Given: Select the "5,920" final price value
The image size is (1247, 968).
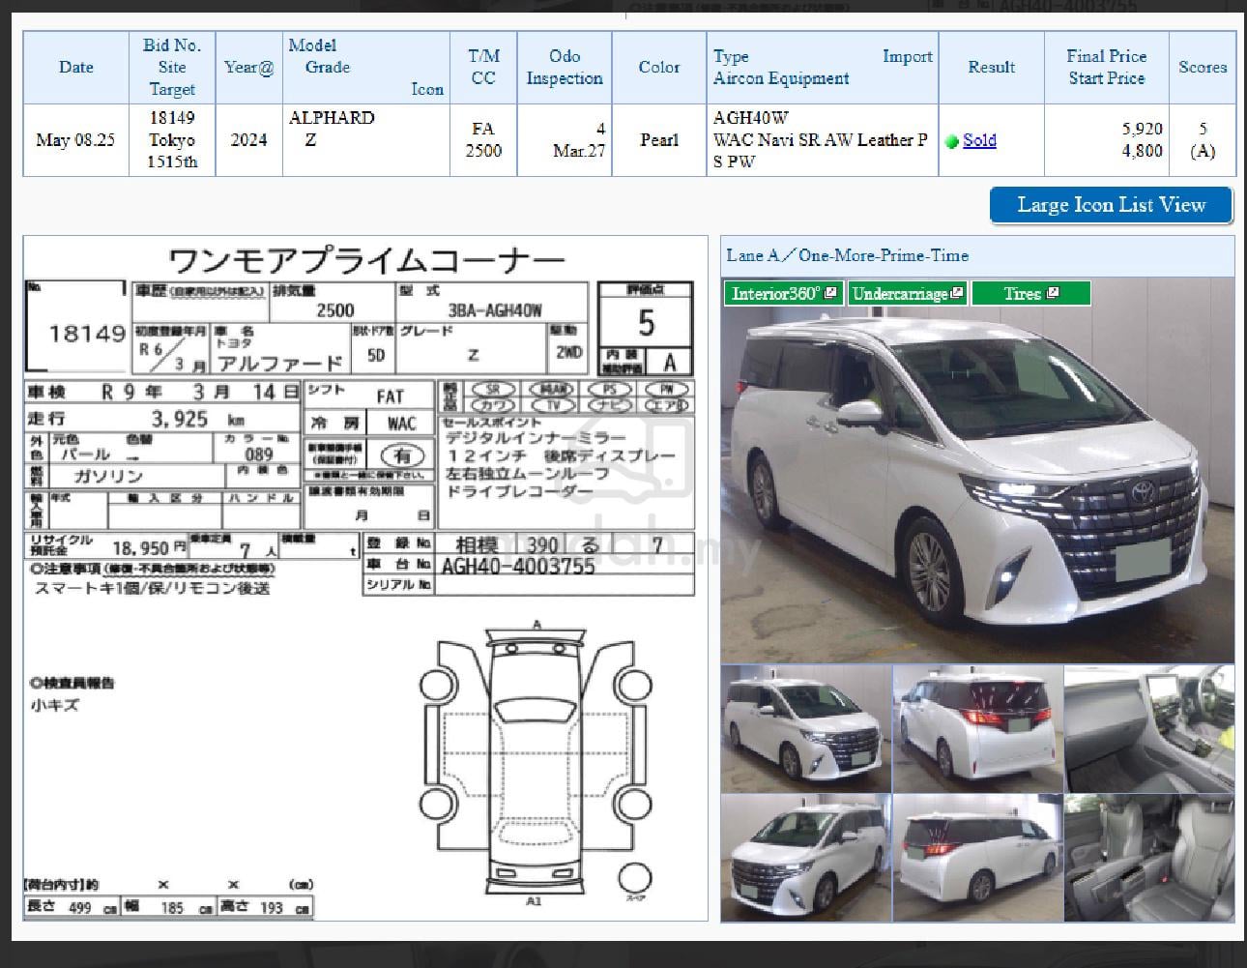Looking at the screenshot, I should tap(1142, 129).
